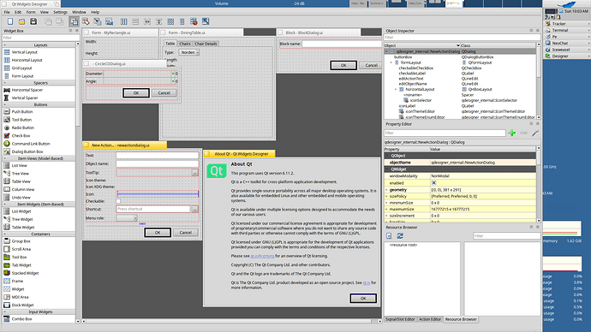
Task: Save form with floppy disk icon
Action: pyautogui.click(x=33, y=21)
